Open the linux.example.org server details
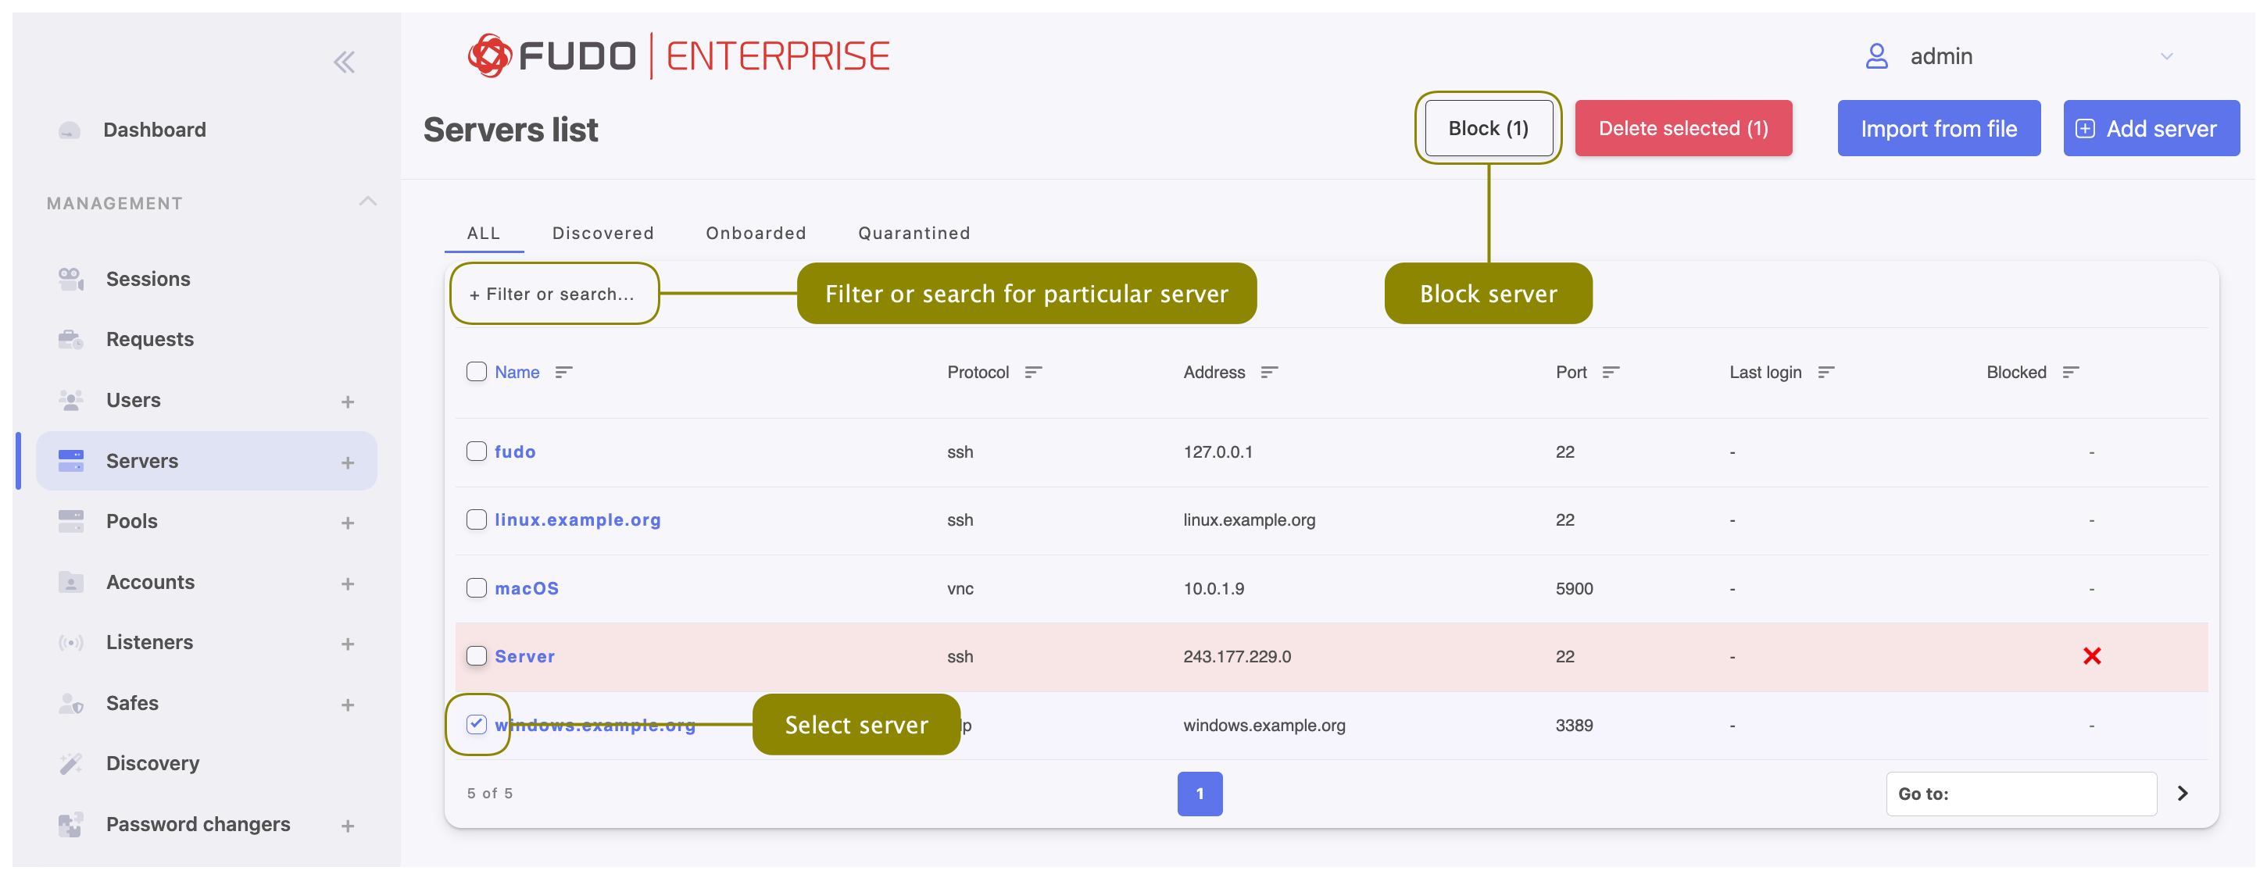 tap(578, 519)
